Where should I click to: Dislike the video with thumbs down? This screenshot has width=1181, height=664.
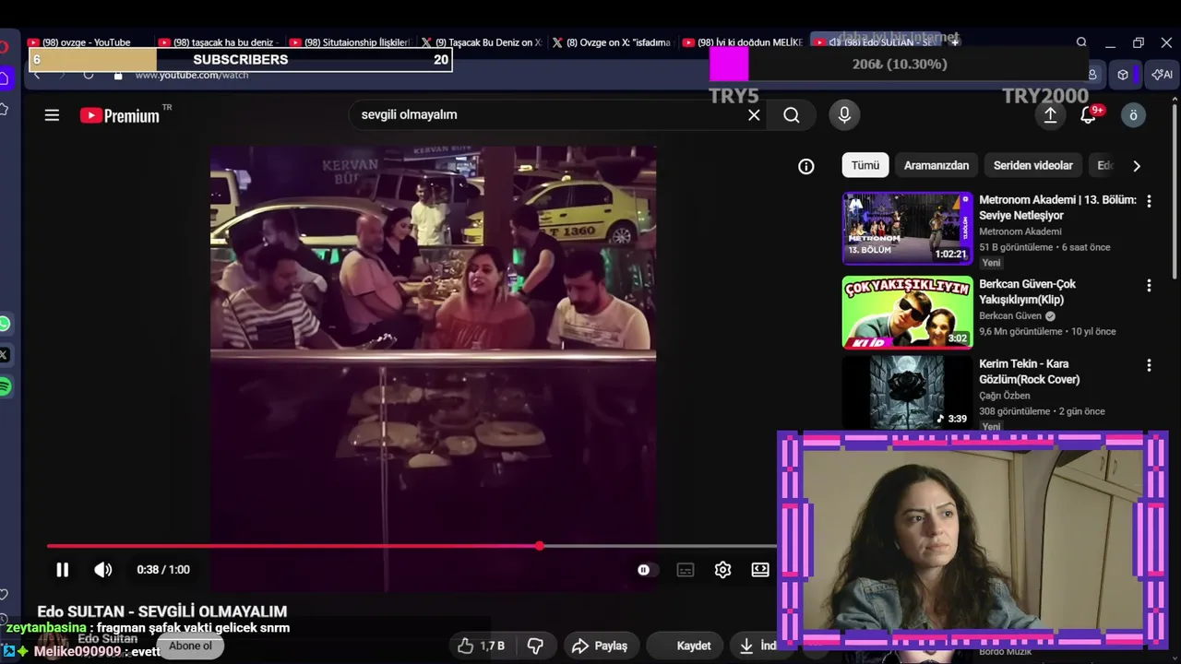[x=535, y=646]
